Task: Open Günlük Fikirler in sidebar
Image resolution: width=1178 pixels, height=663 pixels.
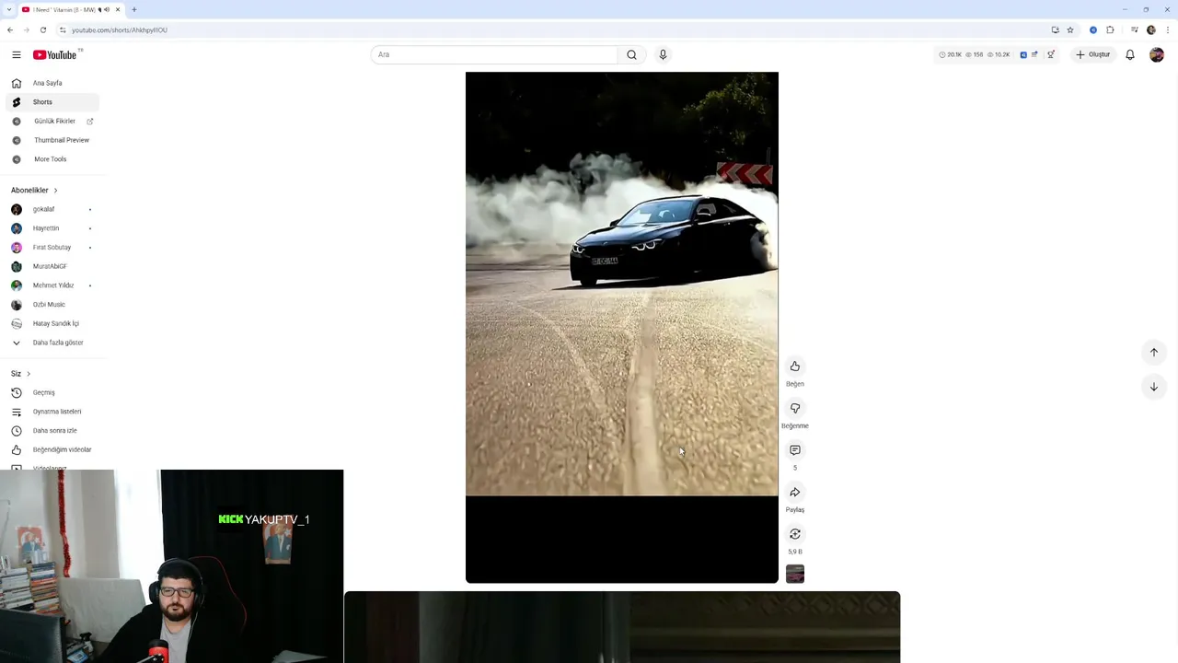Action: pos(52,121)
